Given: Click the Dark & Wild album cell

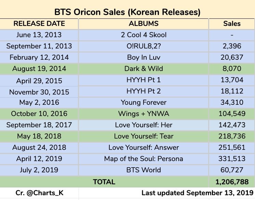Looking at the screenshot, I should click(x=144, y=69).
